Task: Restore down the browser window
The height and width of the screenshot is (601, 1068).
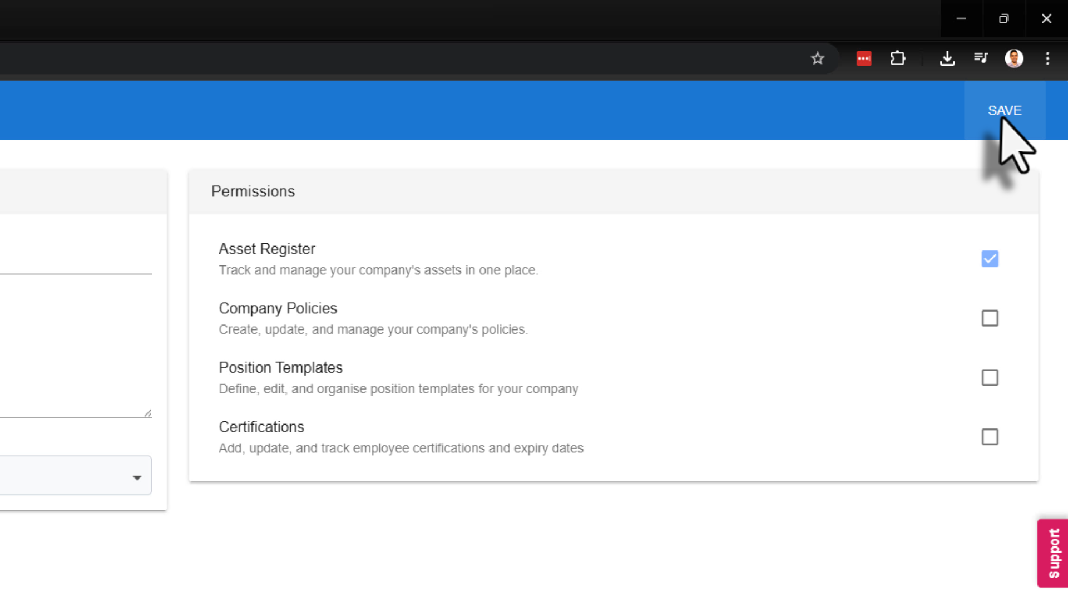Action: [x=1003, y=19]
